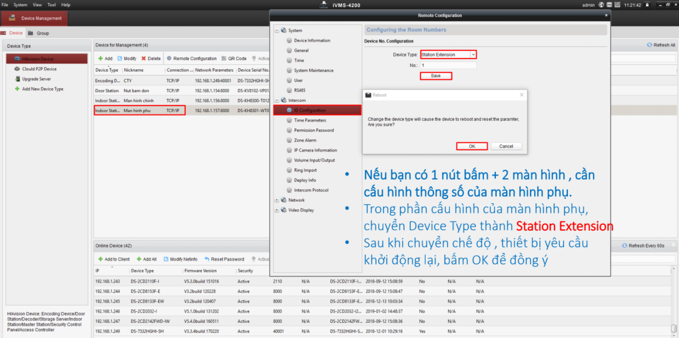679x338 pixels.
Task: Click Cancel in the Reboot dialog
Action: click(x=506, y=146)
